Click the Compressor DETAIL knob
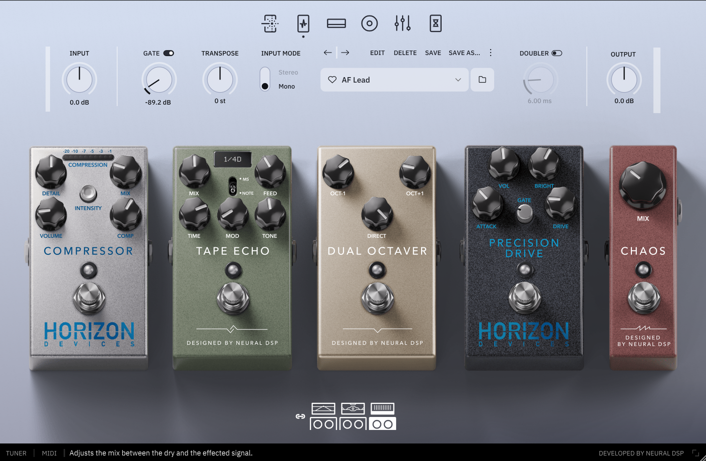 (x=51, y=171)
